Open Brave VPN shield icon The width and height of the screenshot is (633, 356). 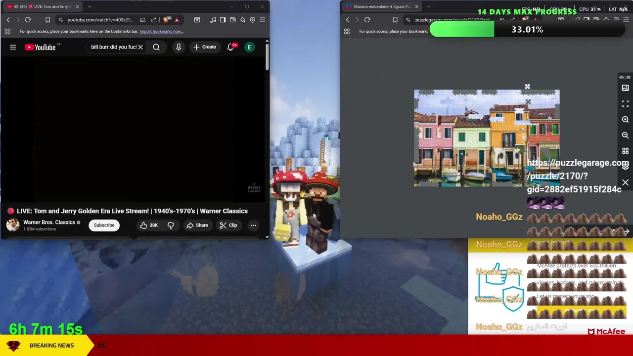(252, 20)
